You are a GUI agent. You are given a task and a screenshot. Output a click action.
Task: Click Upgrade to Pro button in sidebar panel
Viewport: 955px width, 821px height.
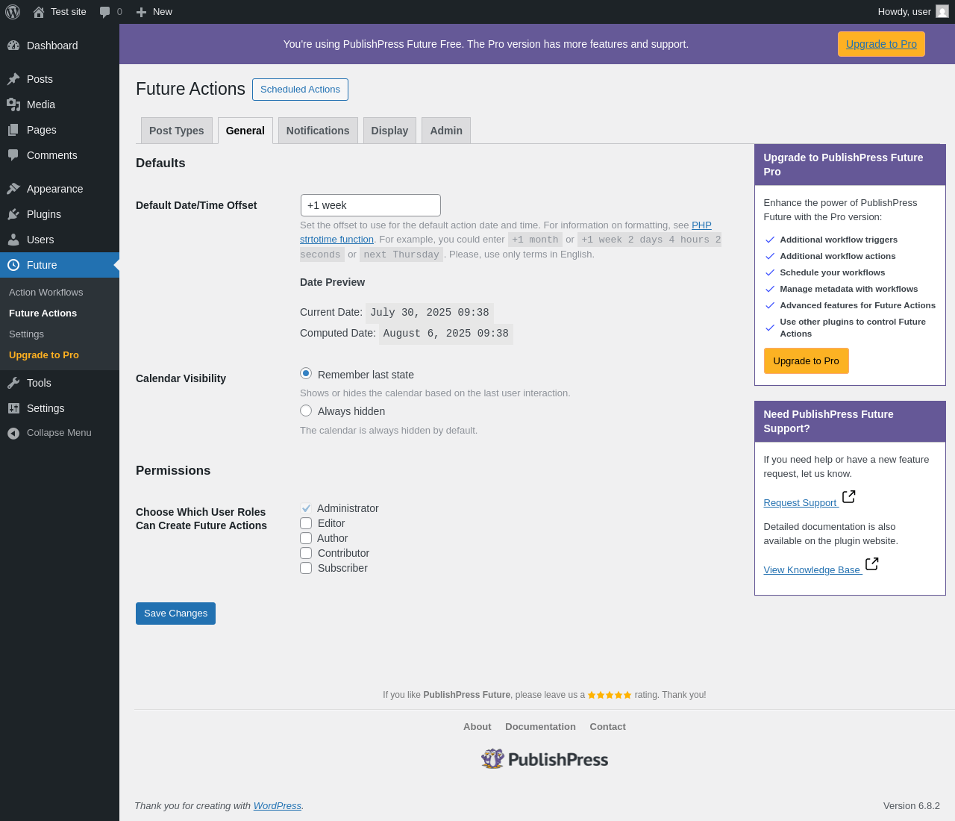[806, 360]
